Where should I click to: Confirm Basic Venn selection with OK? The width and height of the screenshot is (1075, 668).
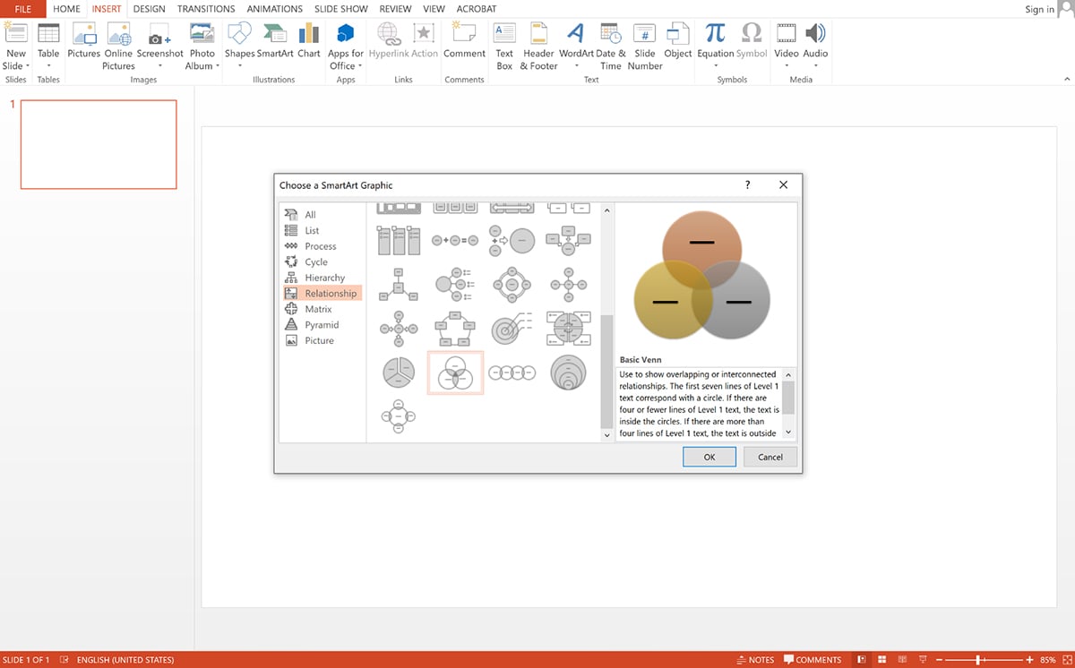pos(709,457)
